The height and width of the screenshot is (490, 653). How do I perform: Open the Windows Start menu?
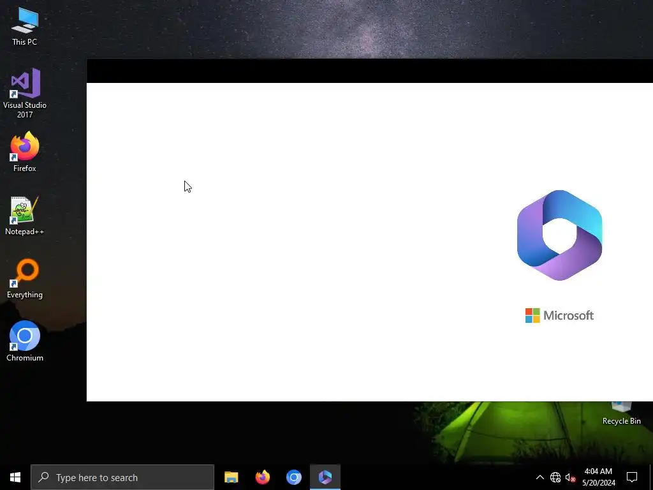(15, 477)
